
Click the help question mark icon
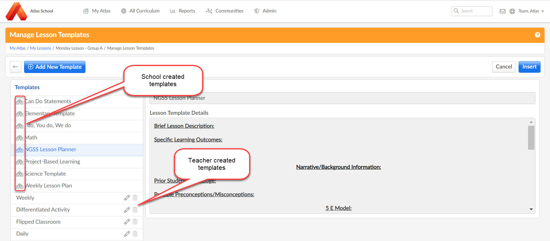point(537,35)
